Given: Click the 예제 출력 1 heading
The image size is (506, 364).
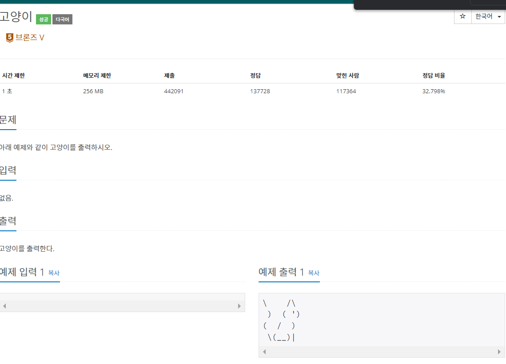Looking at the screenshot, I should tap(281, 272).
